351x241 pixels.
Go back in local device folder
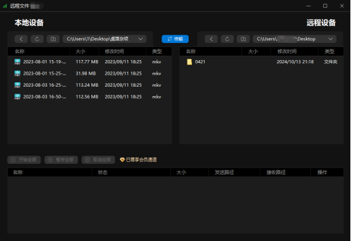(21, 39)
